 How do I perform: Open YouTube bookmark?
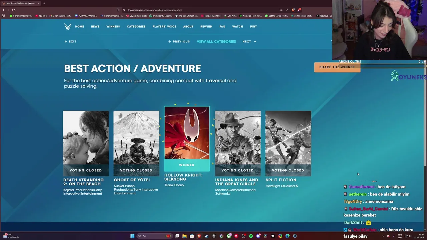click(x=41, y=16)
